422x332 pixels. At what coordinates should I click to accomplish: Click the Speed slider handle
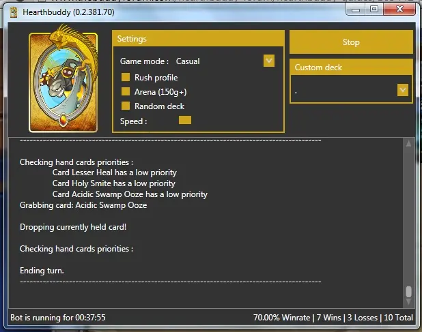click(185, 120)
